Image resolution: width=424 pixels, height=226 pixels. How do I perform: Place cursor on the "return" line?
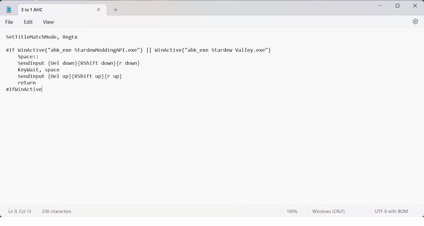(x=27, y=83)
